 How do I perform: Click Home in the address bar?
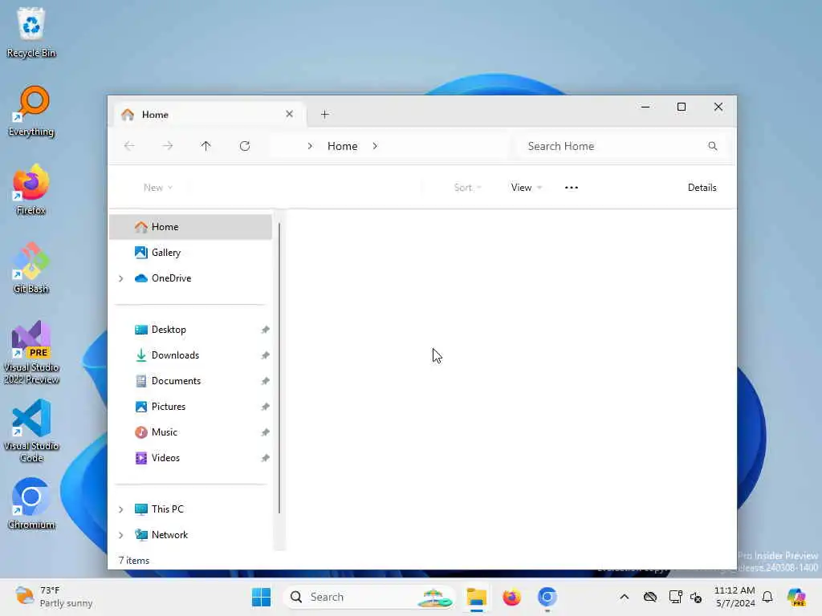pos(342,146)
